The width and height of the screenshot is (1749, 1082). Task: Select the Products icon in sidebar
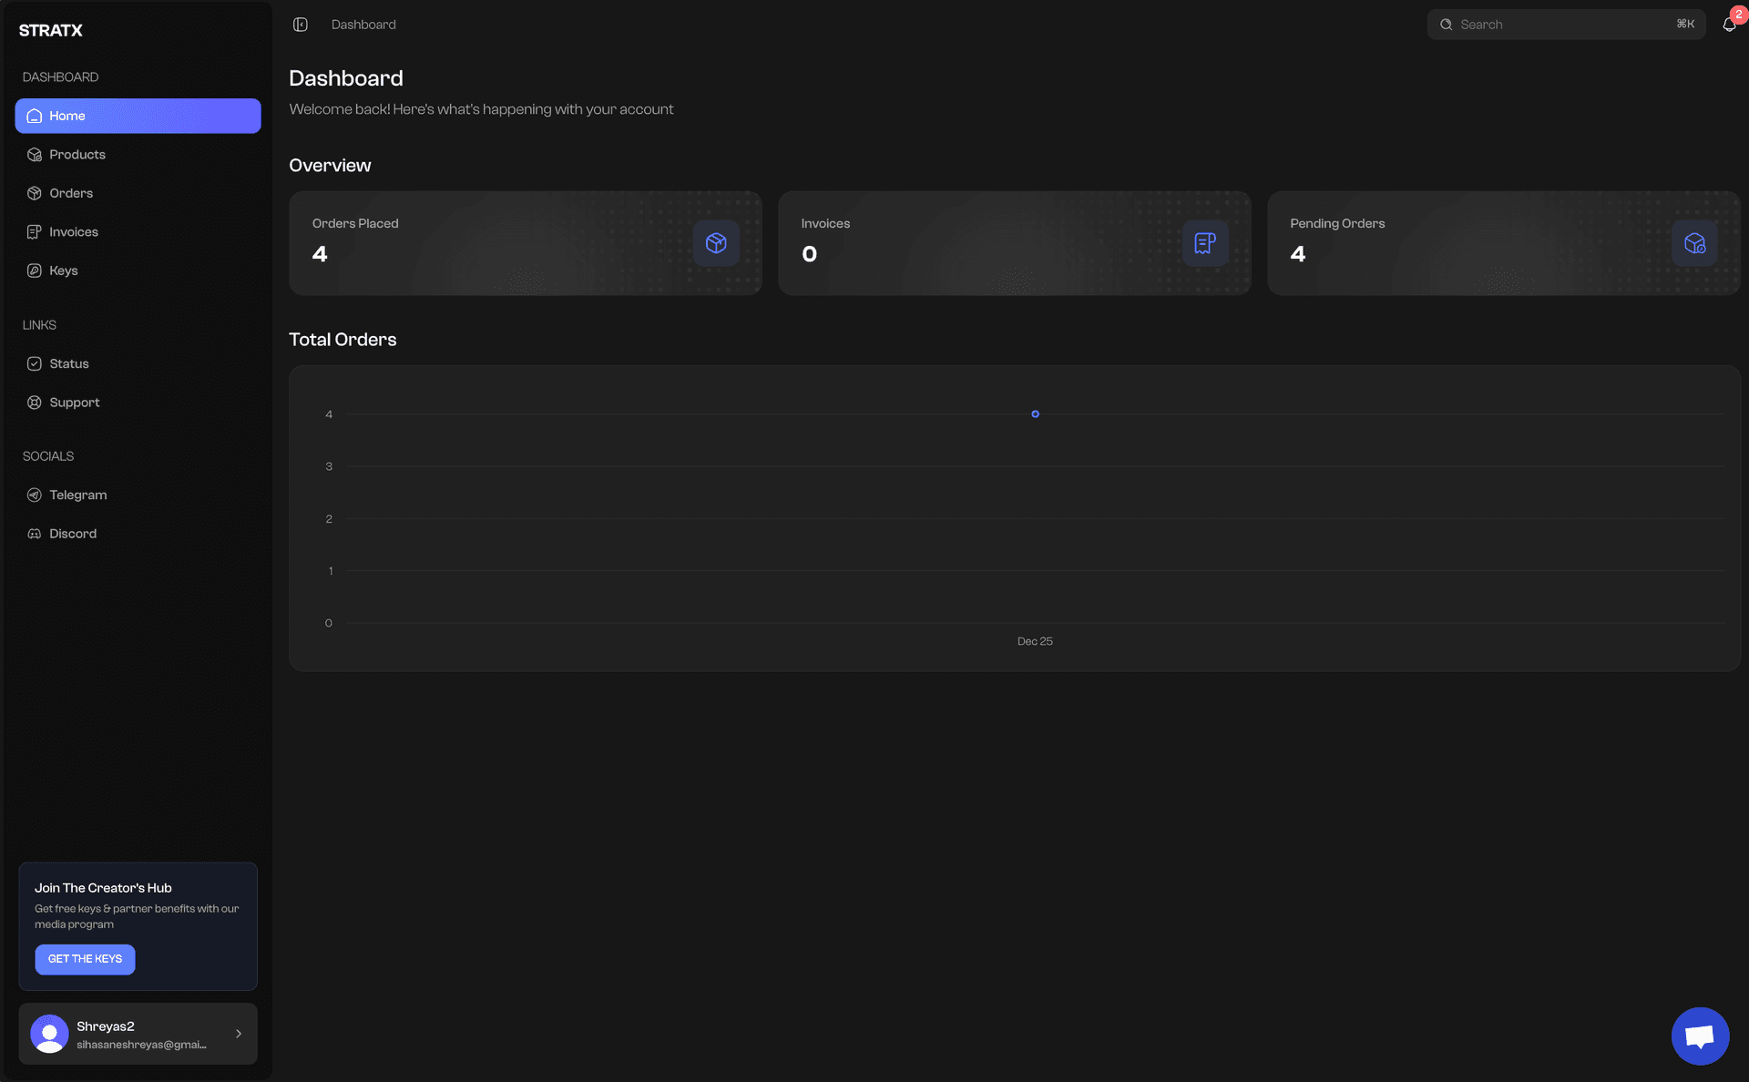pos(34,154)
